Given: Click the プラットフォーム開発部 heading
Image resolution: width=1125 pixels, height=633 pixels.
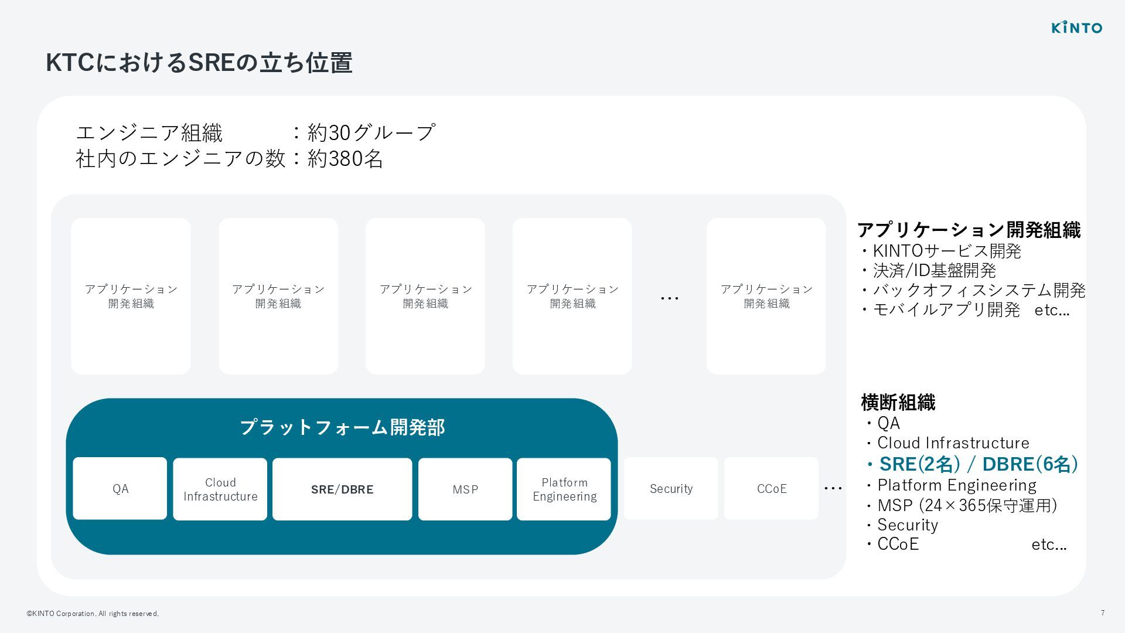Looking at the screenshot, I should pos(342,427).
